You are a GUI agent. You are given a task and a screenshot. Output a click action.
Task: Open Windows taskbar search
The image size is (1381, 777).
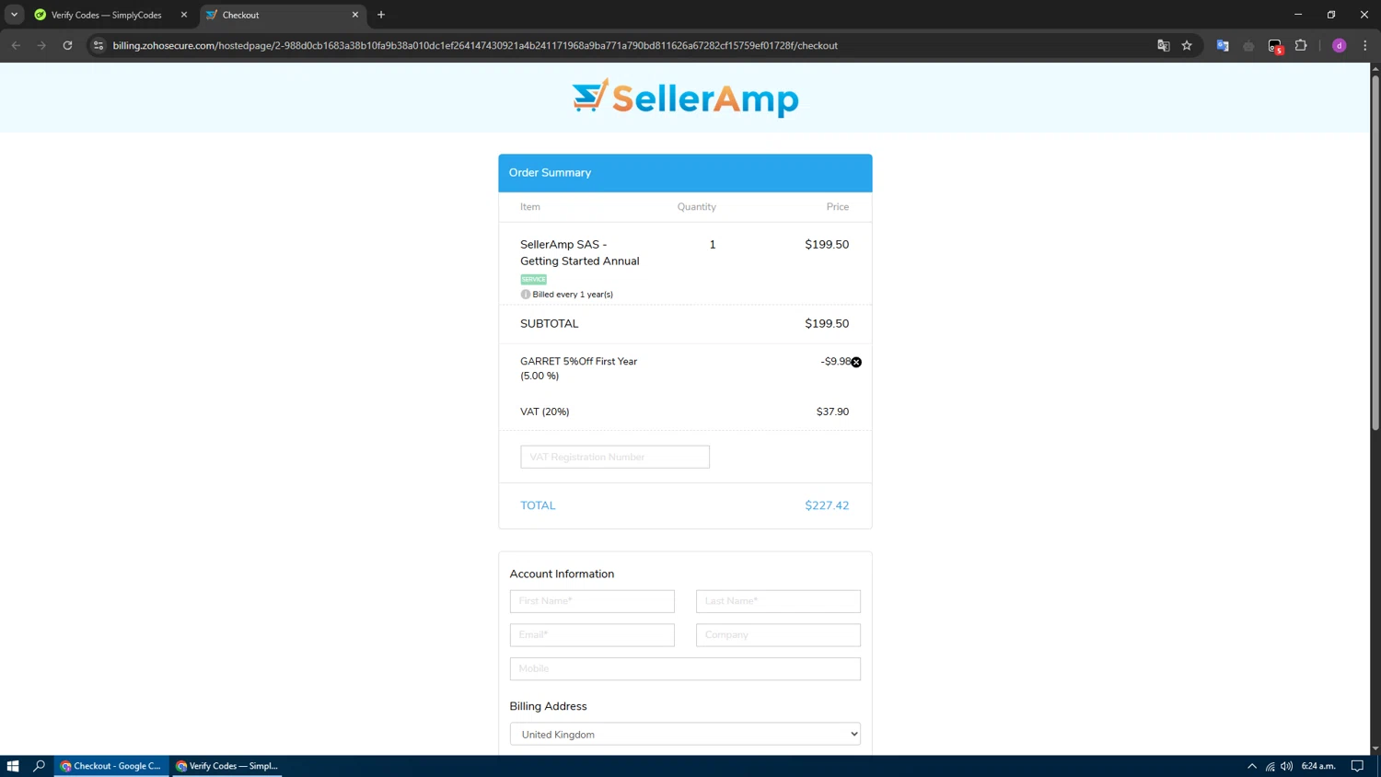[39, 766]
